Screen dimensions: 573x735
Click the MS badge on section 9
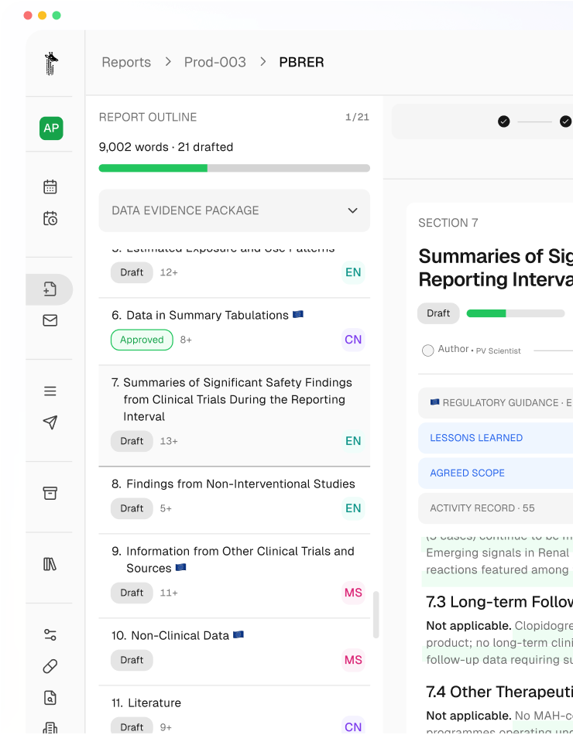click(353, 593)
